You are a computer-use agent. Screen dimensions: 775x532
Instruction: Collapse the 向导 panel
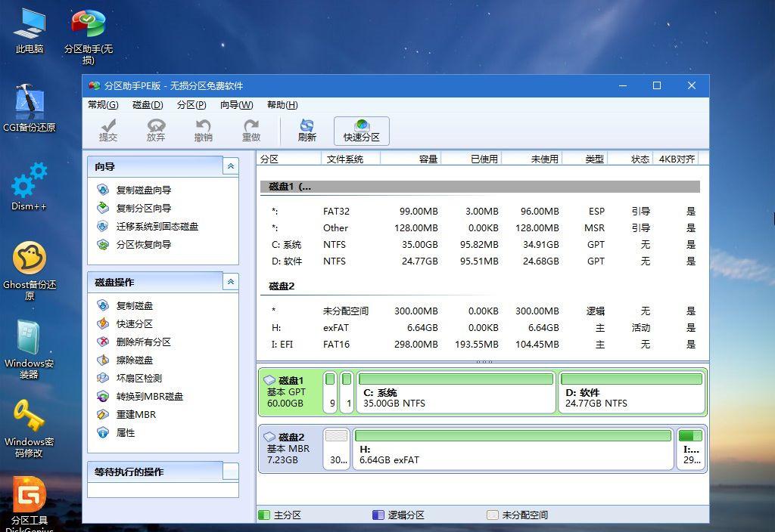click(x=231, y=166)
